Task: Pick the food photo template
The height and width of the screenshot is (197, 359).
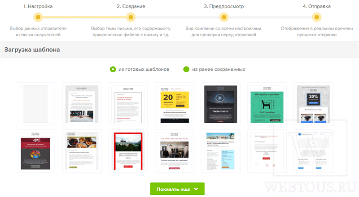Action: point(82,151)
